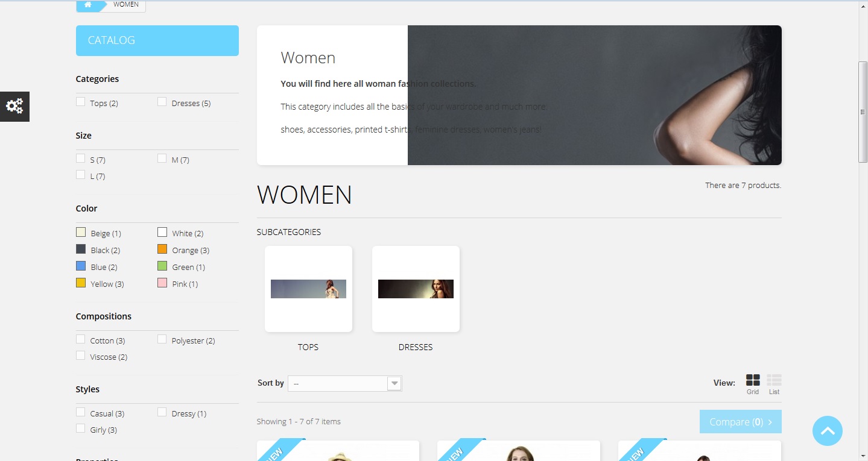Enable Polyester (2) composition filter
Image resolution: width=868 pixels, height=461 pixels.
(x=162, y=339)
